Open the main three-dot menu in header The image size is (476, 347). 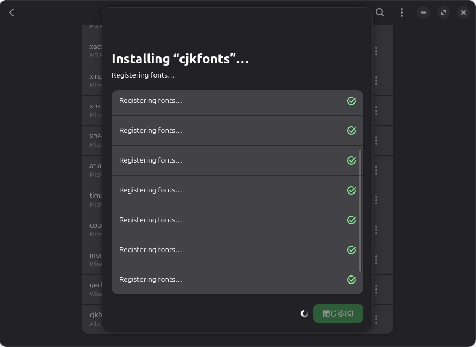click(401, 12)
